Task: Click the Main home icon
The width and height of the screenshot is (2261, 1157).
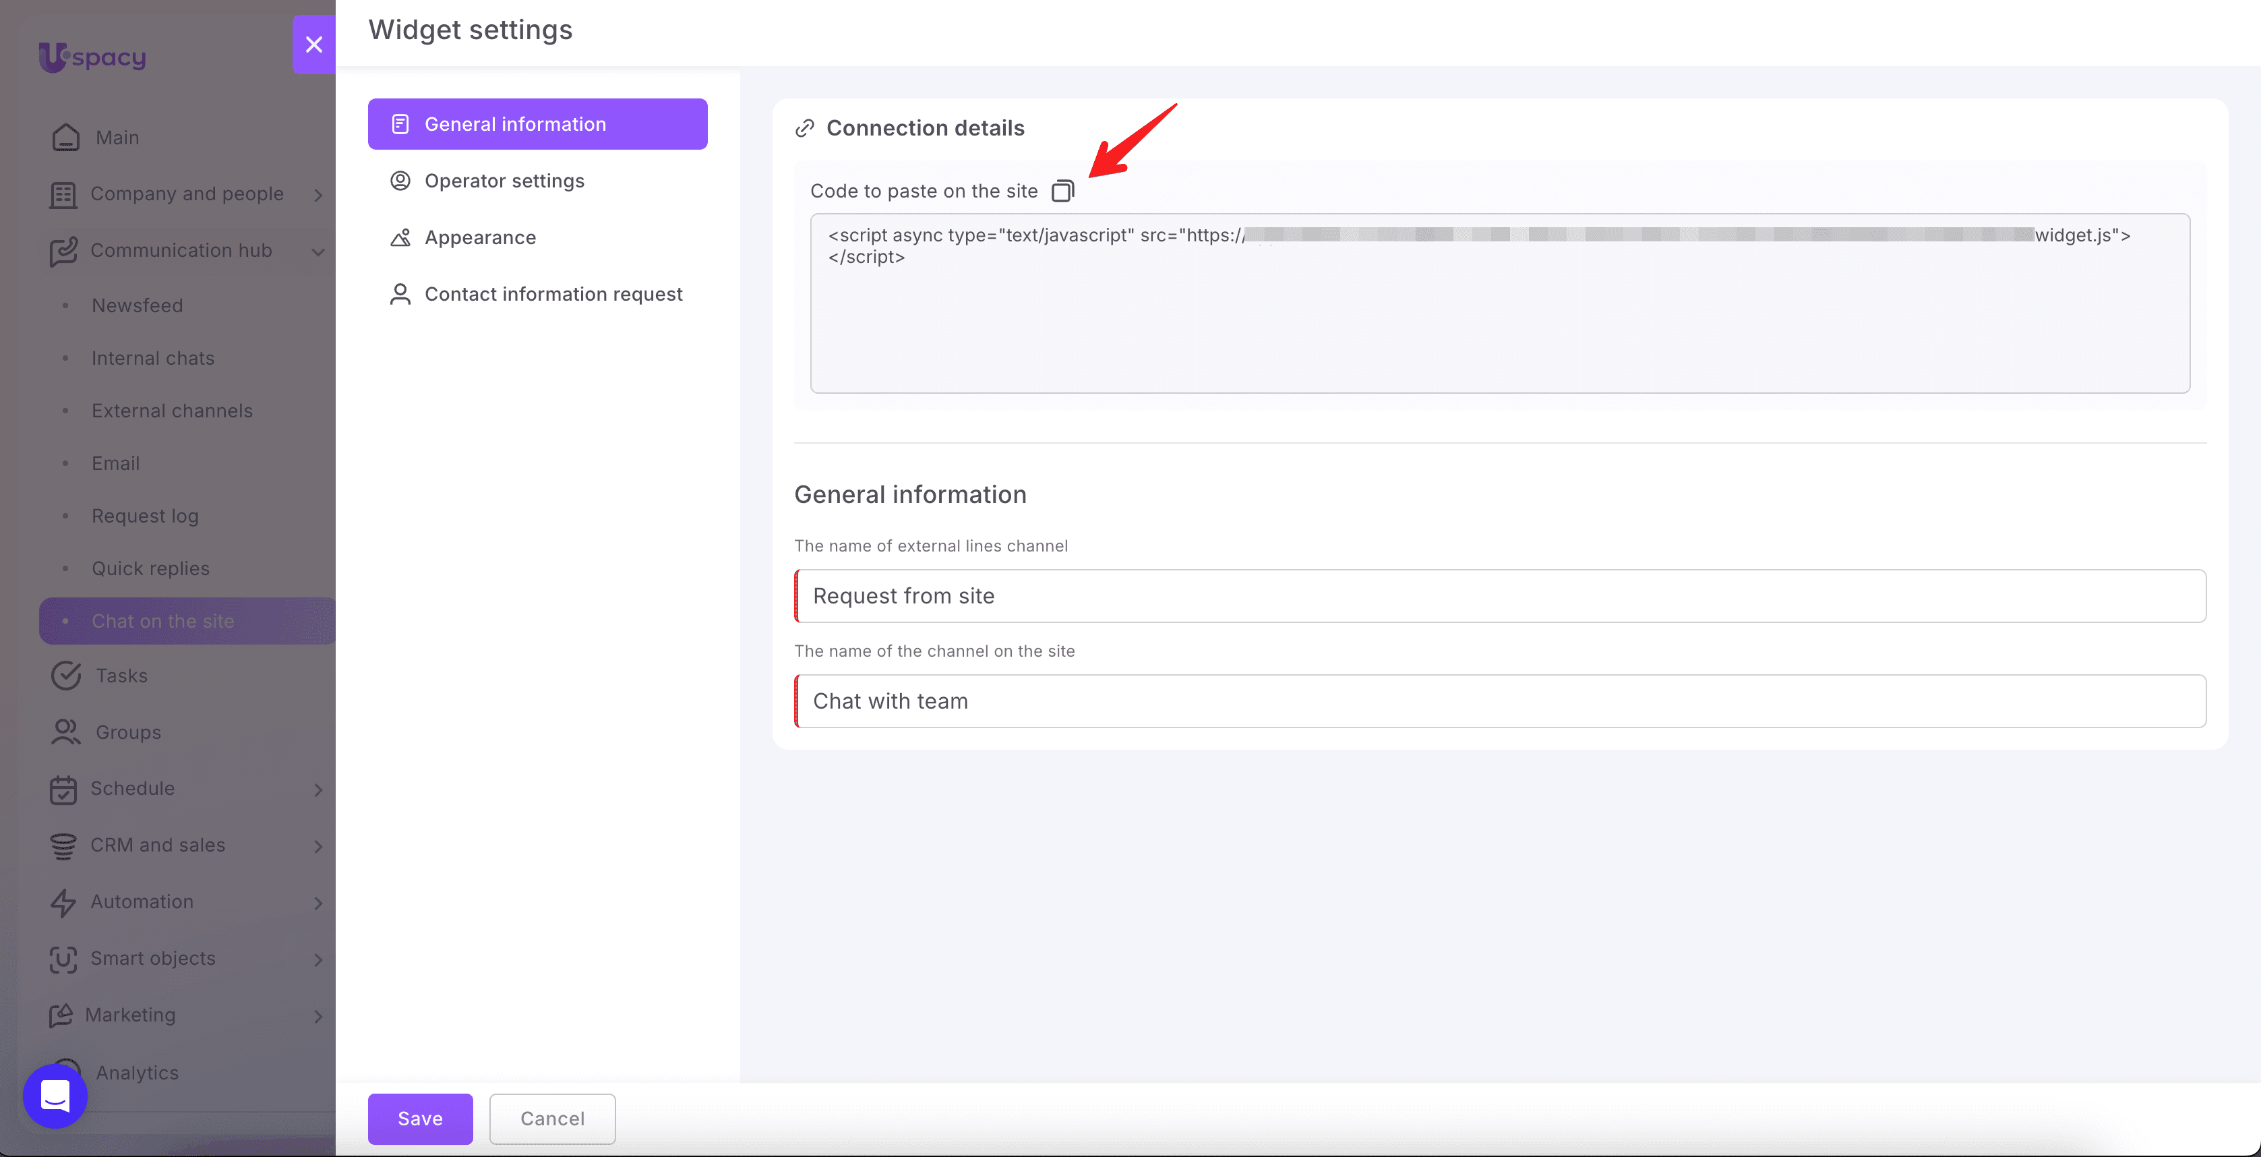Action: (66, 138)
